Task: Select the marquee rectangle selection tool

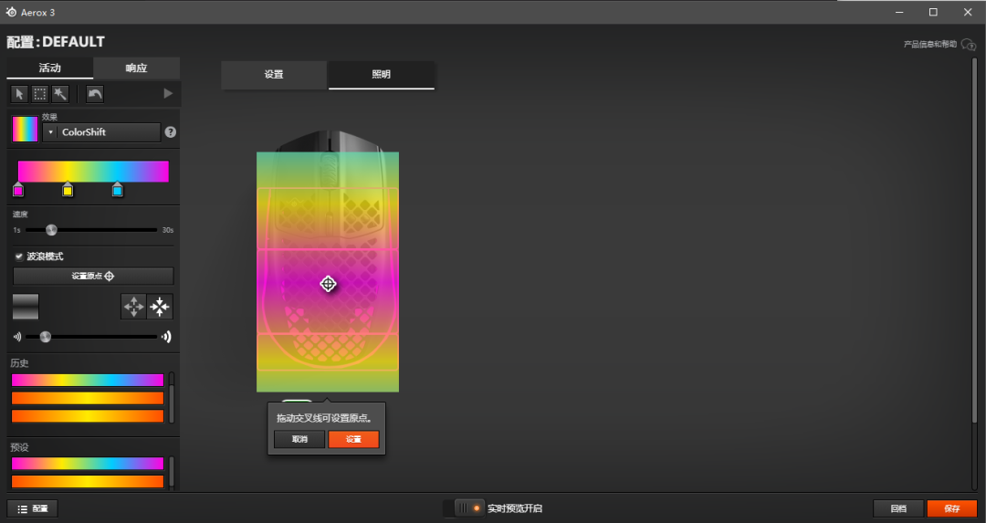Action: [39, 94]
